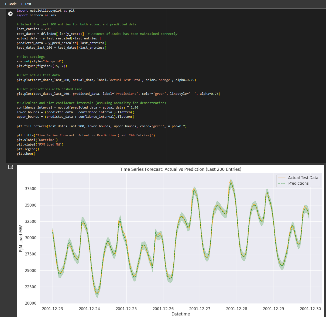This screenshot has height=317, width=326.
Task: Click the 'import matplotlib.pyplot as plt' line
Action: tap(46, 11)
